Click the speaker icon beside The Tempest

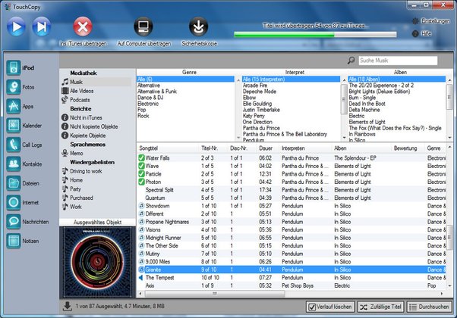coord(141,278)
